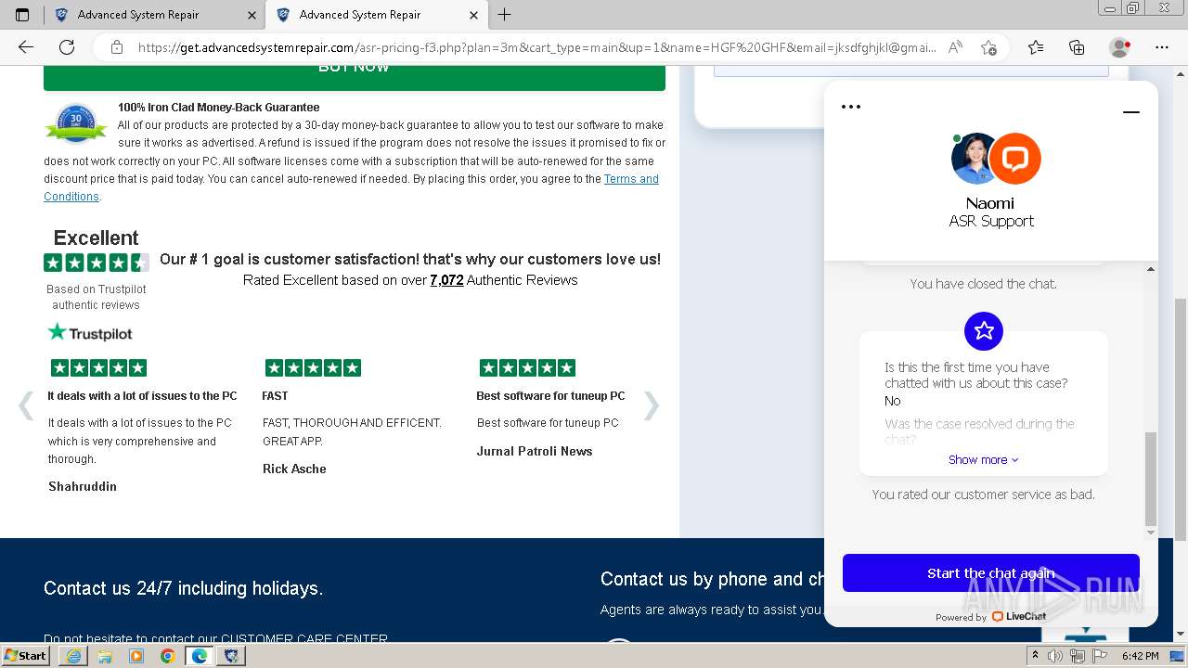Viewport: 1188px width, 668px height.
Task: Click chat scrollbar down arrow
Action: point(1151,533)
